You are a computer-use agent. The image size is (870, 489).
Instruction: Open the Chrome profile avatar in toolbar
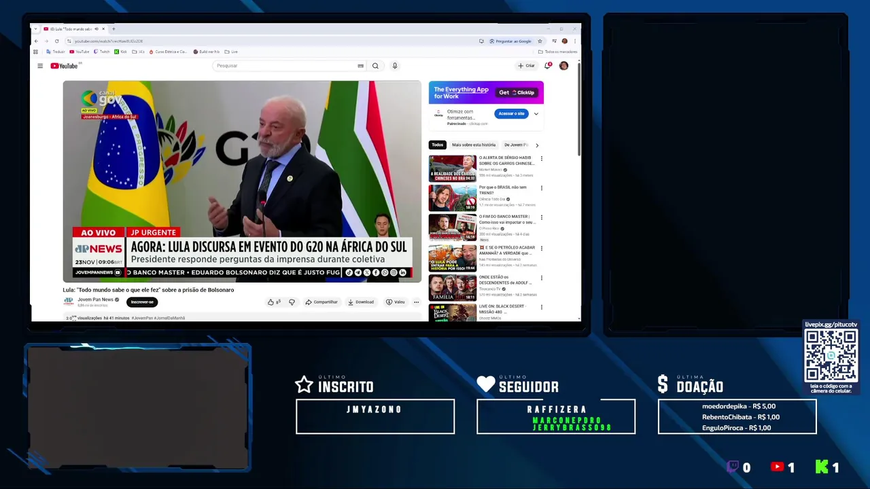(564, 41)
